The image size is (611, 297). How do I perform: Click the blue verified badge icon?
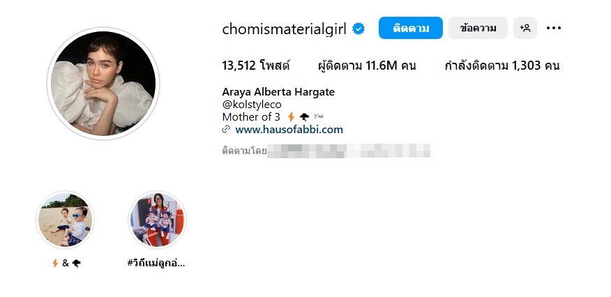pyautogui.click(x=358, y=29)
